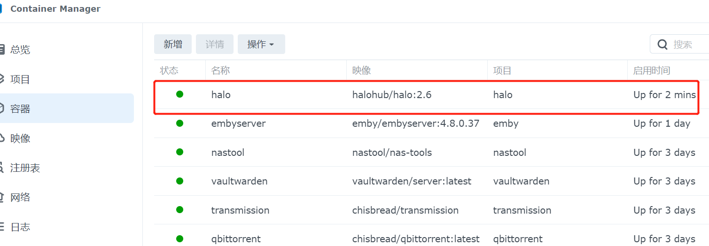Click image halohub/halo:2.6
Image resolution: width=709 pixels, height=246 pixels.
tap(391, 94)
